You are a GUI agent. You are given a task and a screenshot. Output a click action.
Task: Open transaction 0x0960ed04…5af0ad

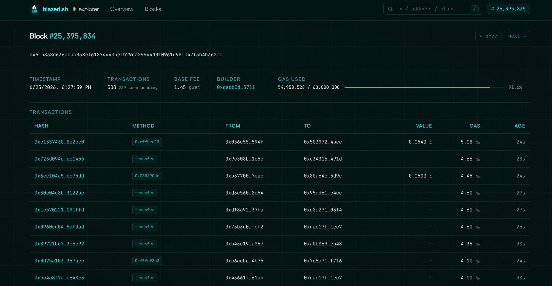[x=59, y=227]
